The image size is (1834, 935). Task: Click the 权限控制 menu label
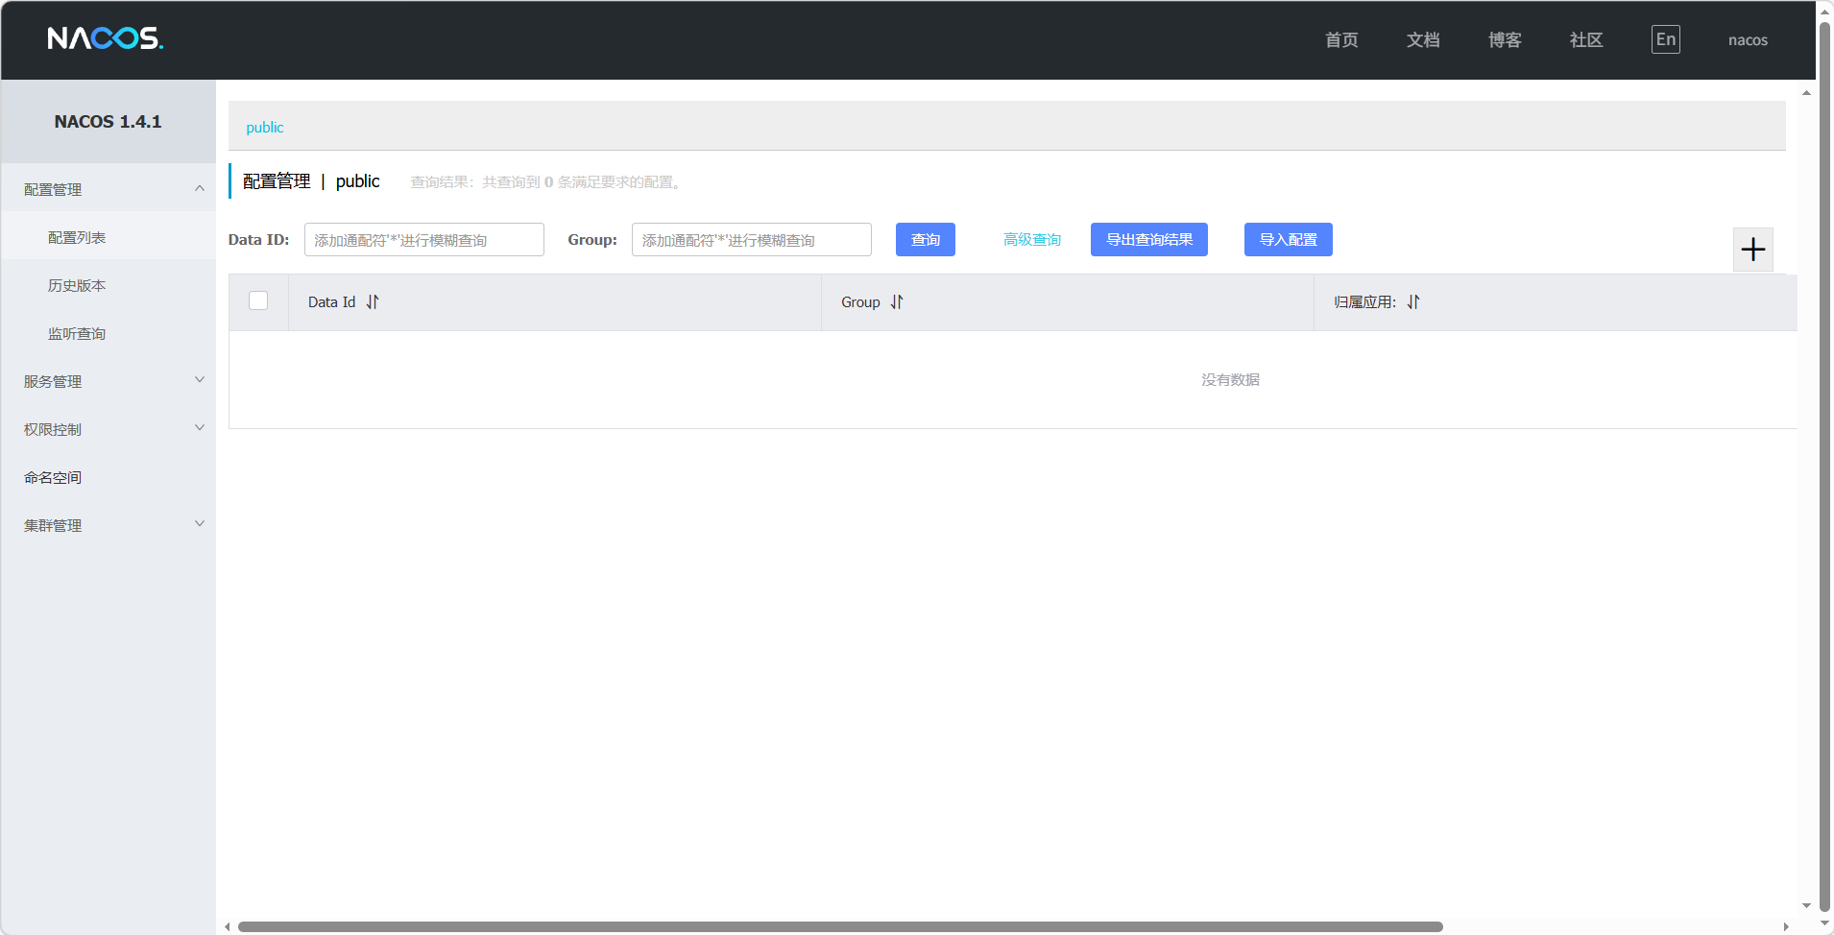pos(53,429)
